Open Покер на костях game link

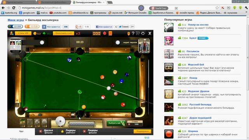tap(198, 25)
